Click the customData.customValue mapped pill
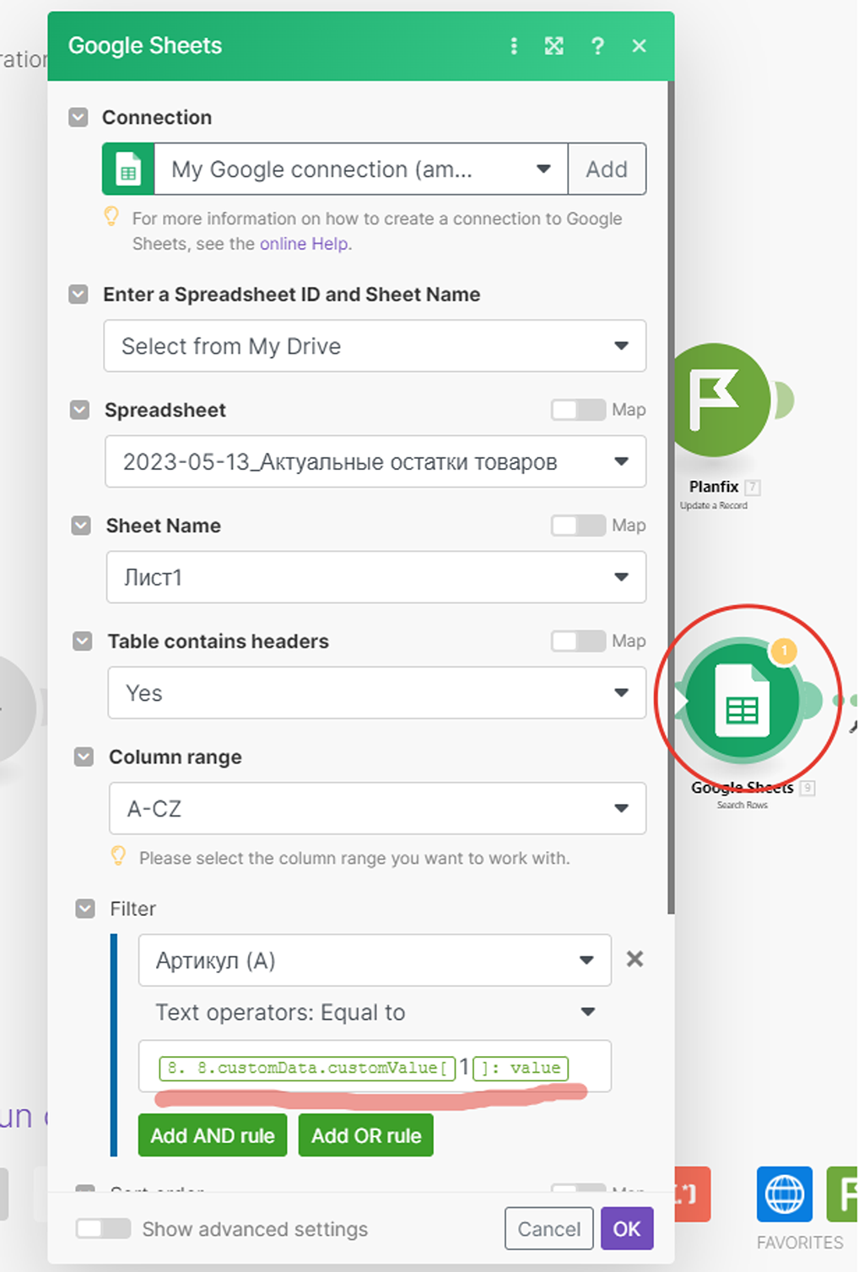This screenshot has width=864, height=1272. [x=307, y=1068]
